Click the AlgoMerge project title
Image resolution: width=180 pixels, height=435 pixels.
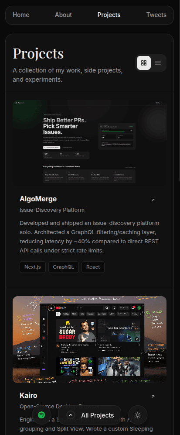[38, 199]
